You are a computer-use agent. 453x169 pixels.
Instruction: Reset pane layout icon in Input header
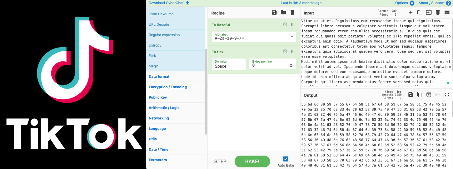[x=447, y=13]
